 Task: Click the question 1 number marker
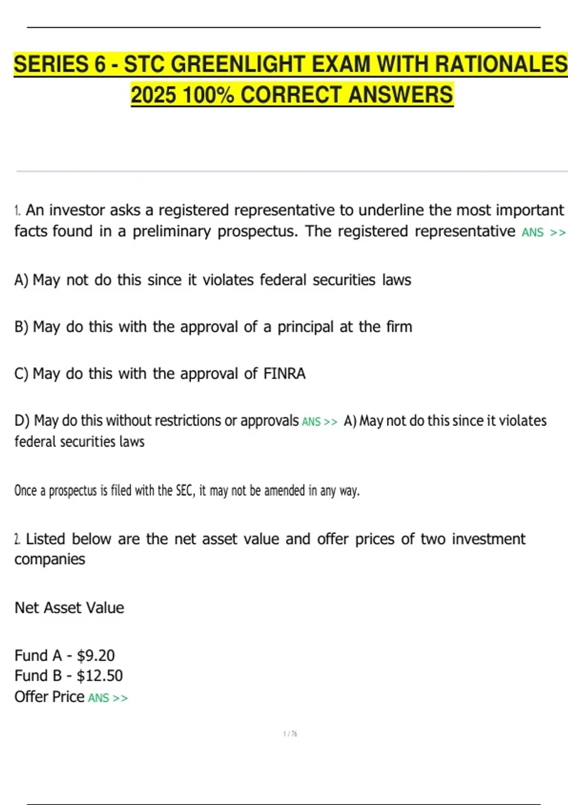click(x=18, y=210)
